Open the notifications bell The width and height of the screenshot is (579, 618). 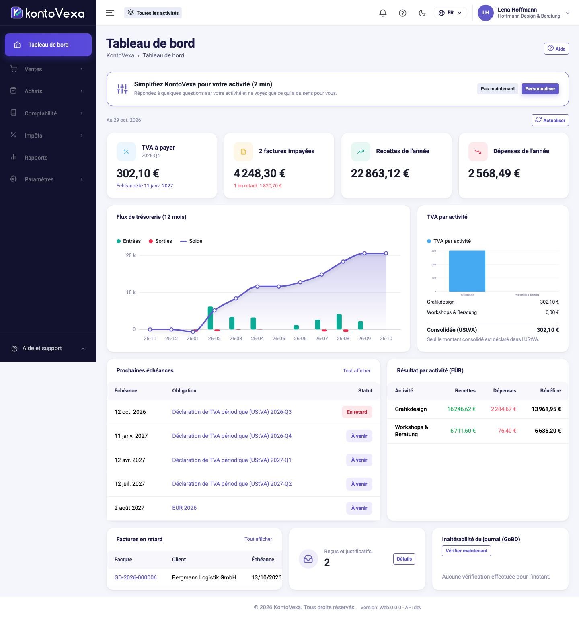point(383,13)
